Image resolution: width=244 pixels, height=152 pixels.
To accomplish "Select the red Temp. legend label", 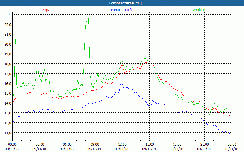I will point(45,10).
